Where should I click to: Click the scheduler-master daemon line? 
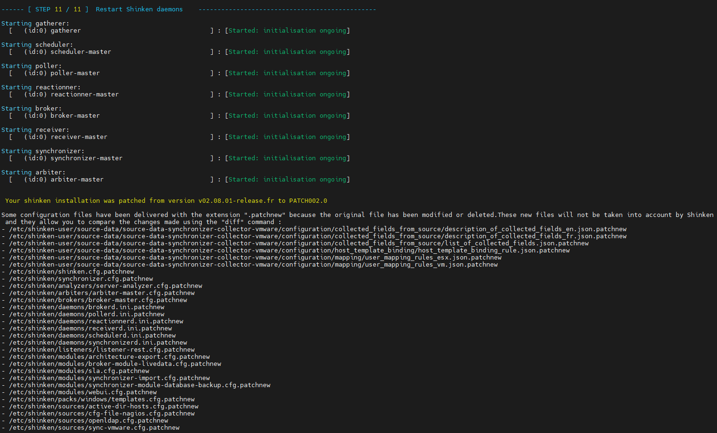[81, 52]
